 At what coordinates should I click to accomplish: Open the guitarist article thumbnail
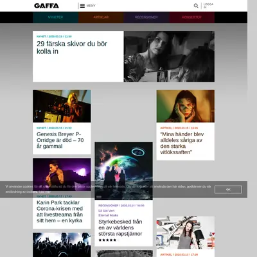[186, 233]
